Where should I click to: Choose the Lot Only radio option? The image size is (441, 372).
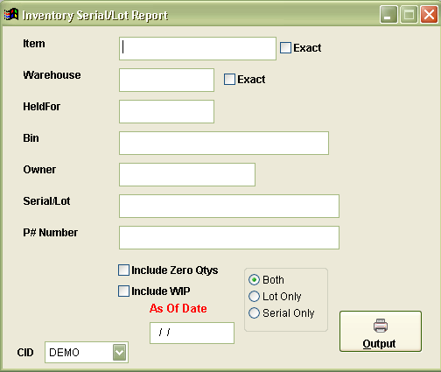(254, 297)
